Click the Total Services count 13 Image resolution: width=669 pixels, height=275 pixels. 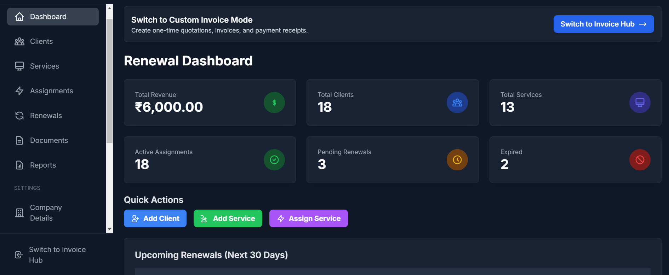pyautogui.click(x=507, y=107)
